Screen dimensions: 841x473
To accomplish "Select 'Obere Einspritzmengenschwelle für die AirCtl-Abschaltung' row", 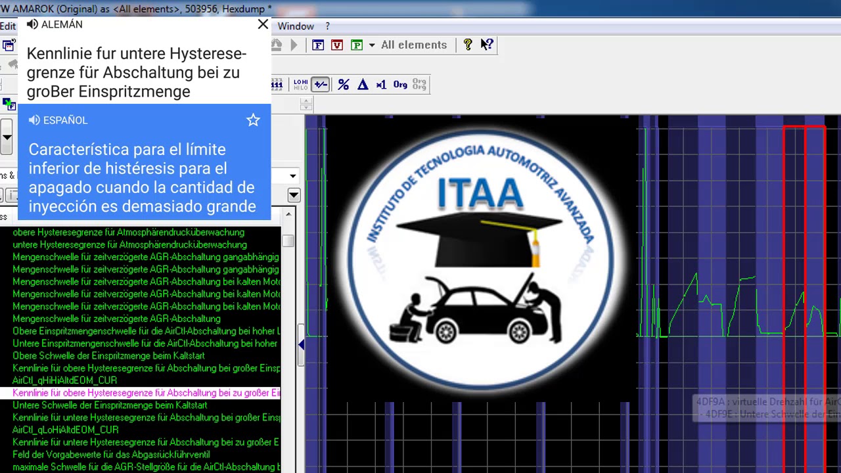I will 147,331.
